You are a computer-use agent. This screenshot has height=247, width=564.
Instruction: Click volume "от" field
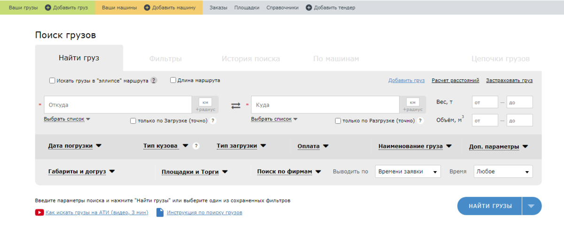pos(485,120)
